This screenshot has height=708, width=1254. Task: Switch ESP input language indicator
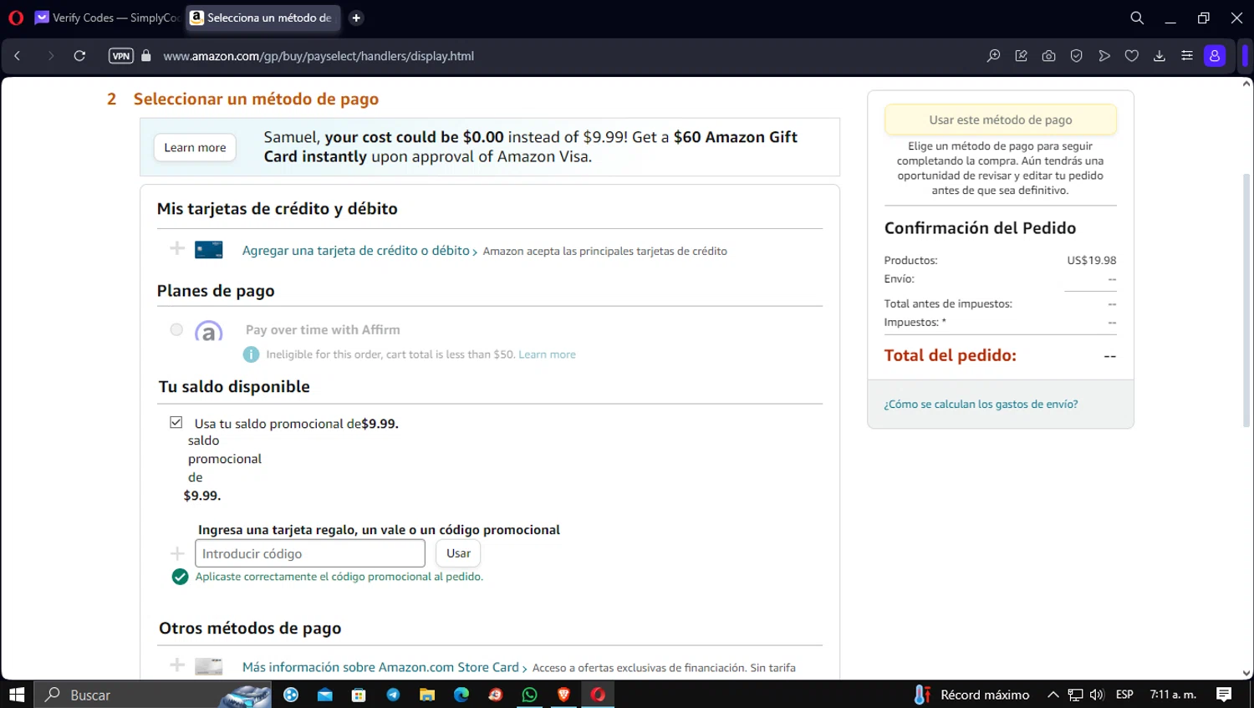point(1124,695)
